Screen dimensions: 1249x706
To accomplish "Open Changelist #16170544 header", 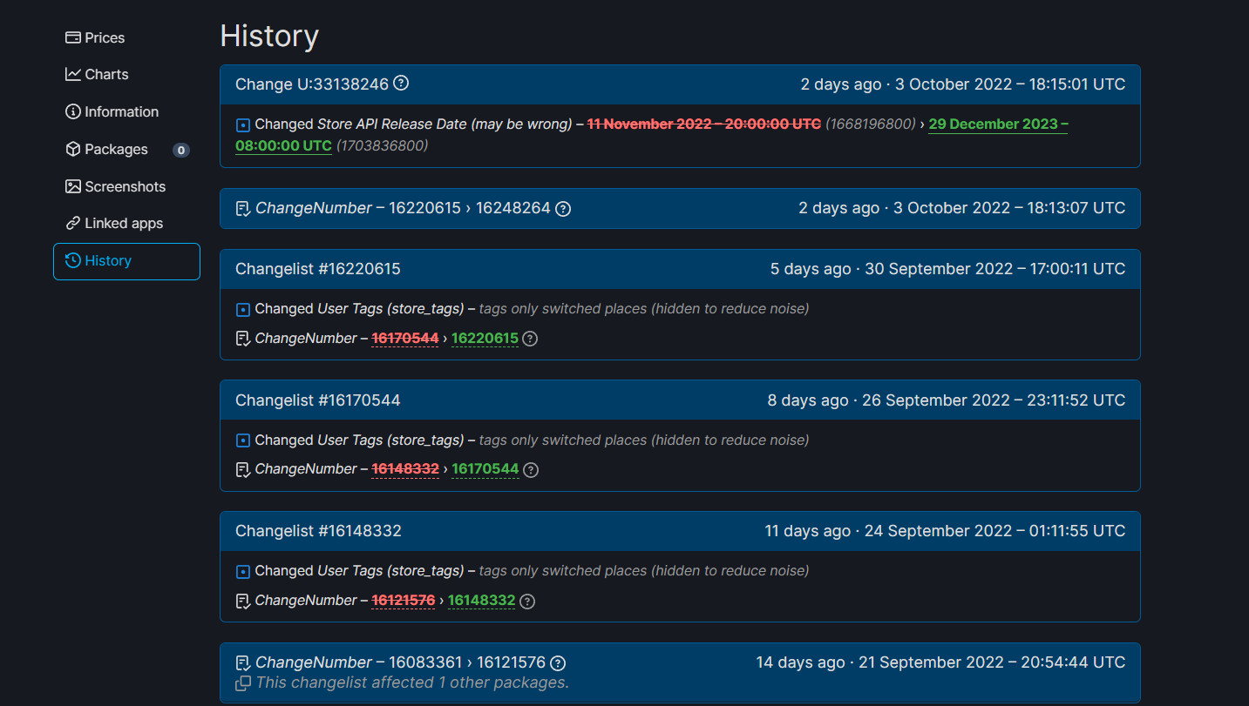I will click(318, 400).
